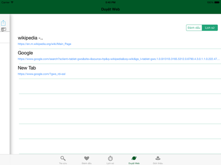Tap the share icon in left sidebar
The width and height of the screenshot is (221, 165).
[x=3, y=23]
